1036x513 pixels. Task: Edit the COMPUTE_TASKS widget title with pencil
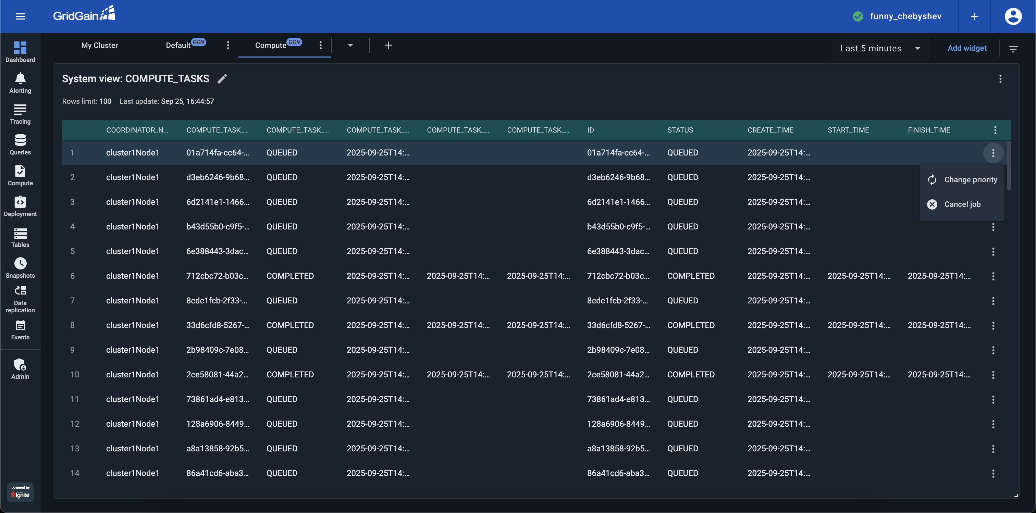[x=222, y=79]
